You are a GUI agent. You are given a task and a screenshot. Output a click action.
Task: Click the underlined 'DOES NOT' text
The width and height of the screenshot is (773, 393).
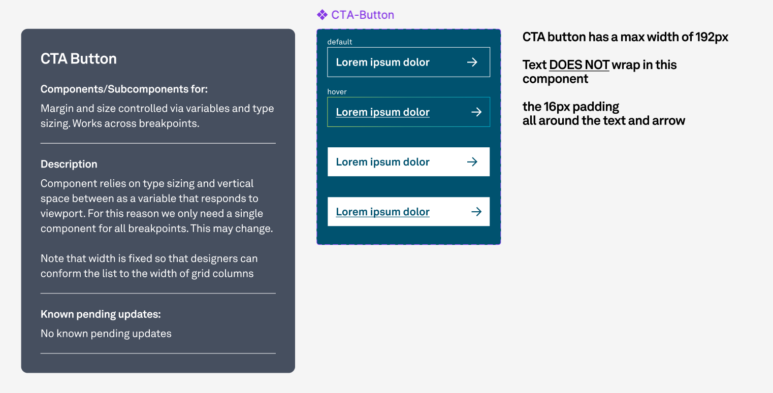coord(579,65)
